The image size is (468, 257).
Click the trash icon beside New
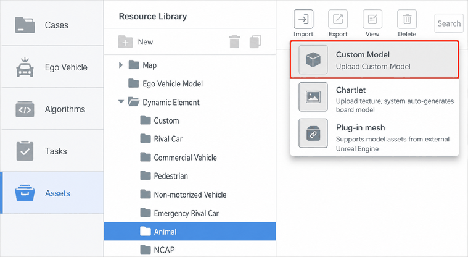(x=234, y=41)
